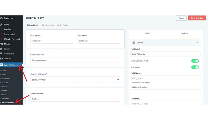Viewport: 208px width, 120px height.
Task: Click the WooCommerce logo icon
Action: (2, 65)
